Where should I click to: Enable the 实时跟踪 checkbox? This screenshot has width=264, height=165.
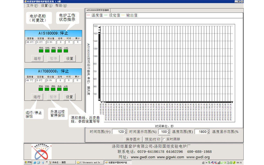[164, 139]
